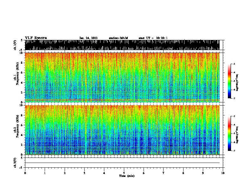Click the ch.1 colorbar log(PSD) unit label
The image size is (251, 194).
click(237, 82)
